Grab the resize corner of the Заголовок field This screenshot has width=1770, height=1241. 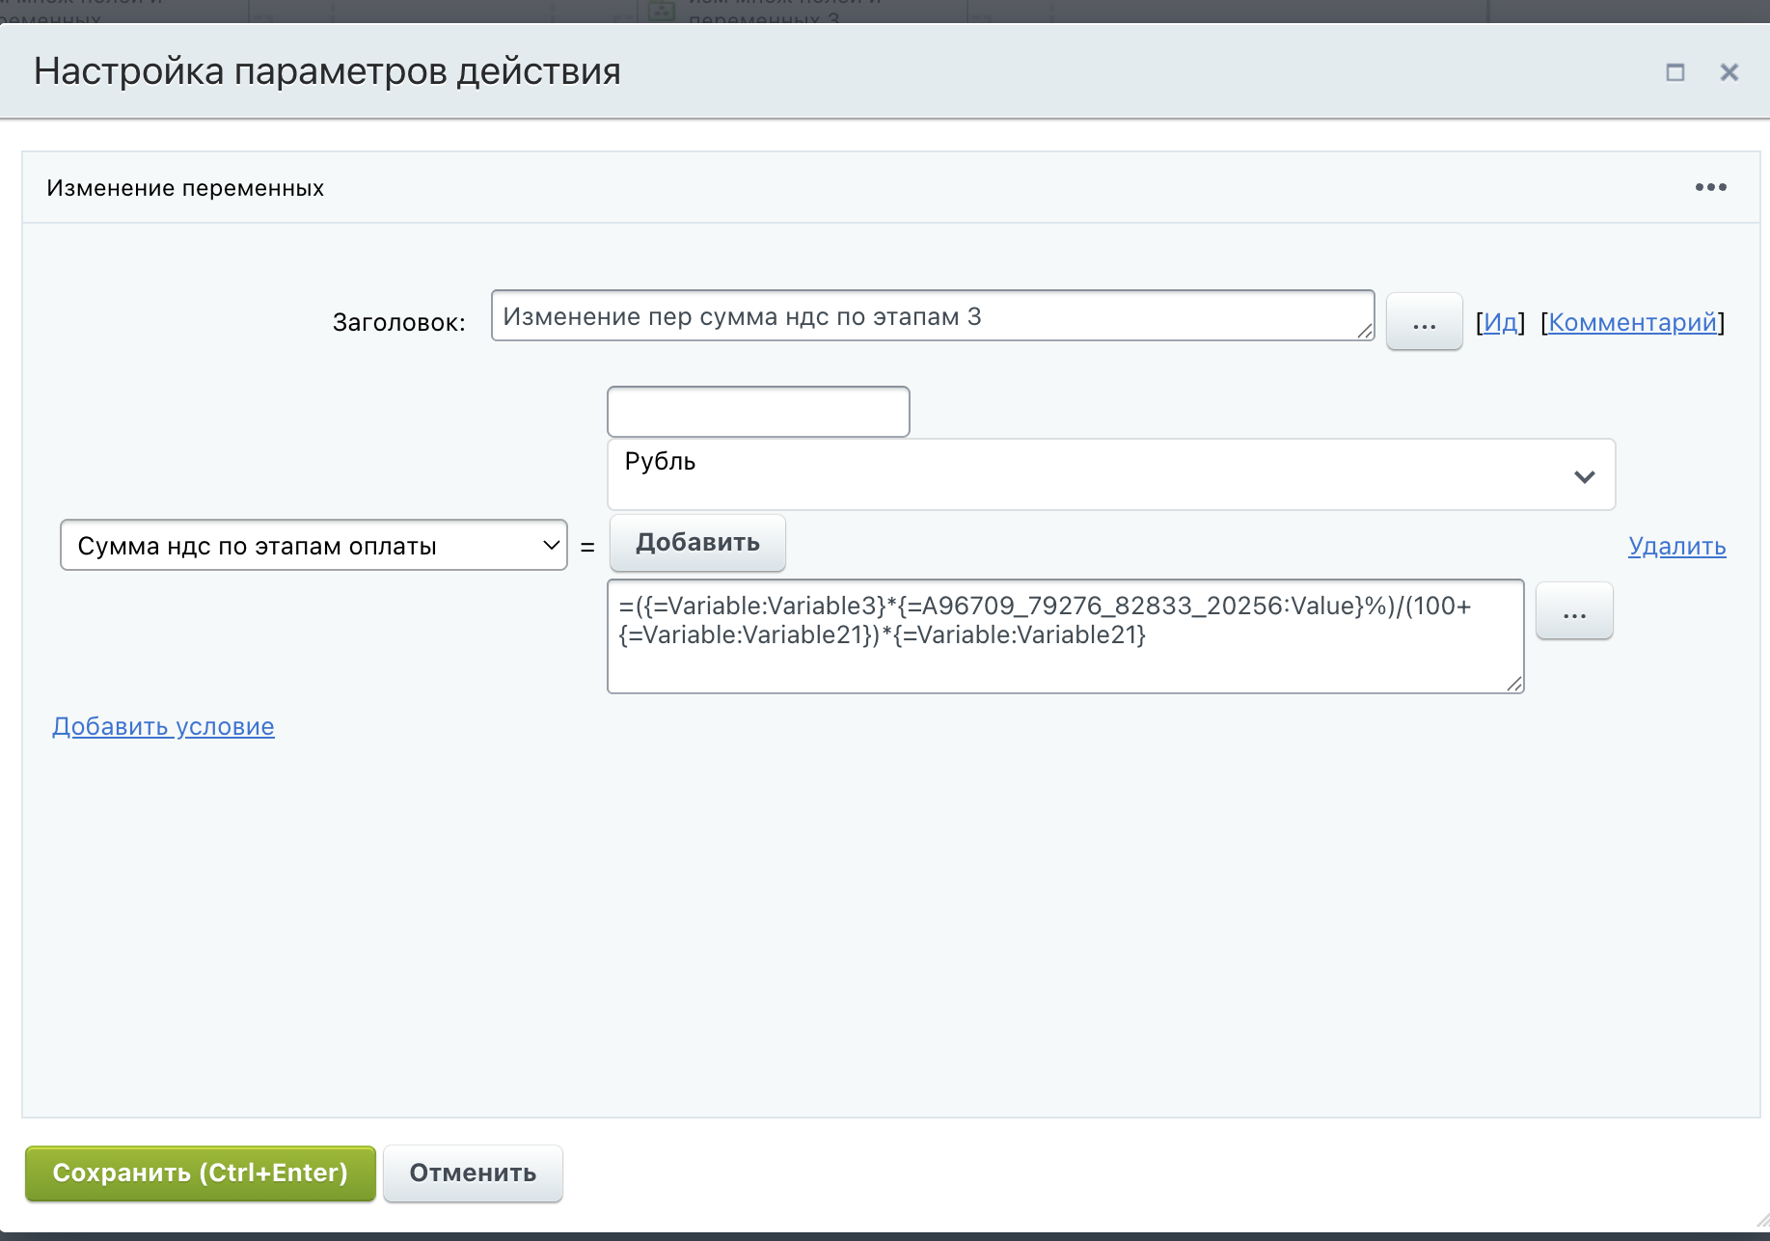point(1365,331)
